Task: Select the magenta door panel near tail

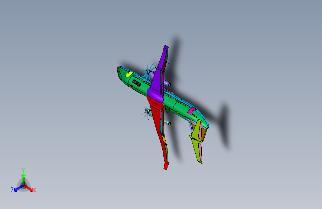Action: (x=191, y=111)
